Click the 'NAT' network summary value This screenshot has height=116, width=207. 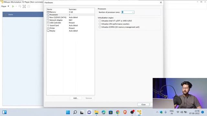71,20
